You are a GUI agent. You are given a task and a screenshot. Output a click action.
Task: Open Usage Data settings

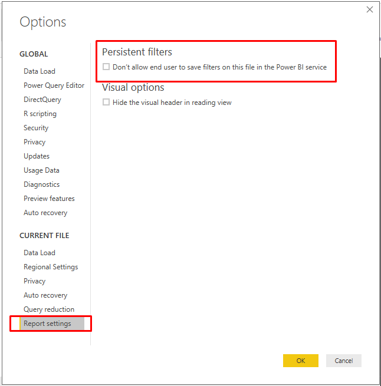(x=41, y=170)
